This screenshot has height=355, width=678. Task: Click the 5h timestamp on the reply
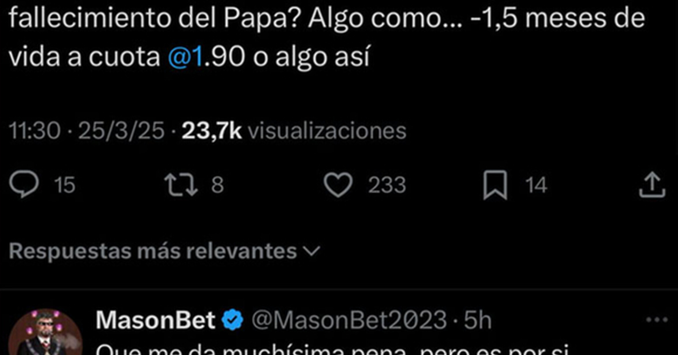point(477,320)
